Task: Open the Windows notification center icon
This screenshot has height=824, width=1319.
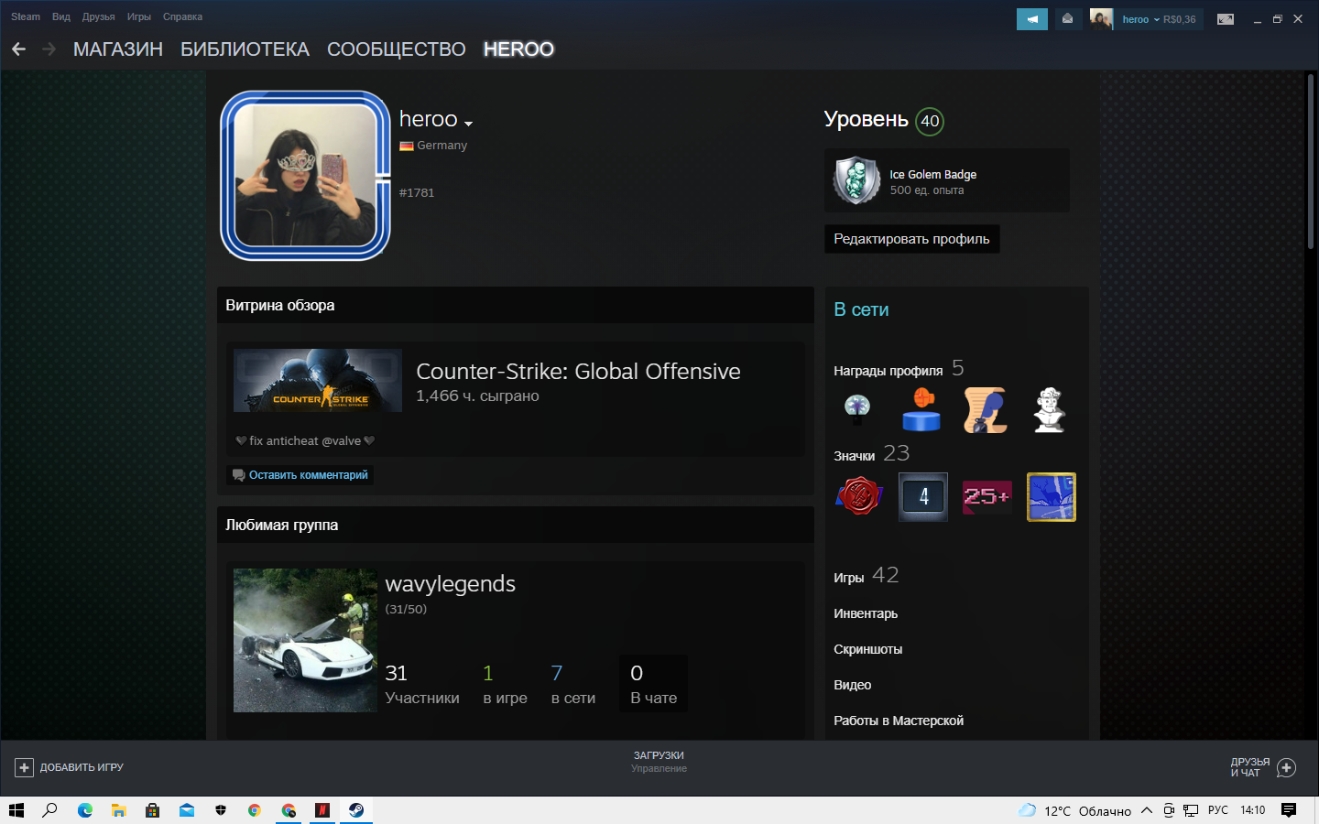Action: (x=1289, y=810)
